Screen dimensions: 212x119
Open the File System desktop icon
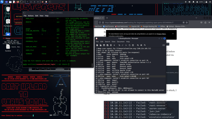(8, 23)
